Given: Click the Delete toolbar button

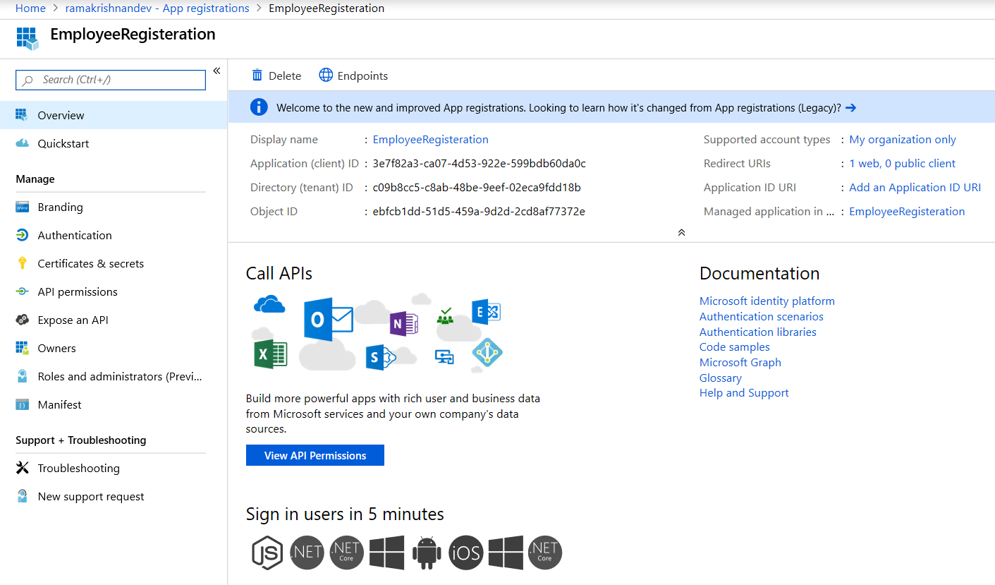Looking at the screenshot, I should pos(276,76).
